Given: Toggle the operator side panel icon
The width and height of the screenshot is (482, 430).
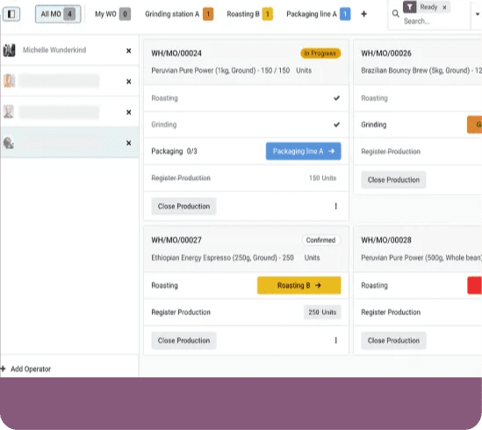Looking at the screenshot, I should click(x=11, y=14).
